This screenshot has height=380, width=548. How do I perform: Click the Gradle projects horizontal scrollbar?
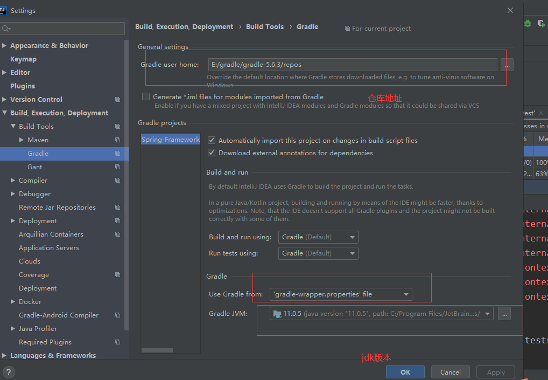tap(157, 350)
